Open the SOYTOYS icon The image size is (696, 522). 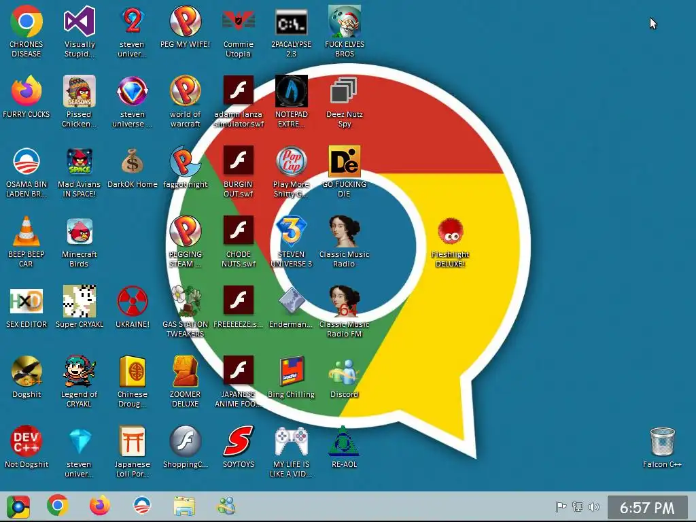click(x=239, y=441)
